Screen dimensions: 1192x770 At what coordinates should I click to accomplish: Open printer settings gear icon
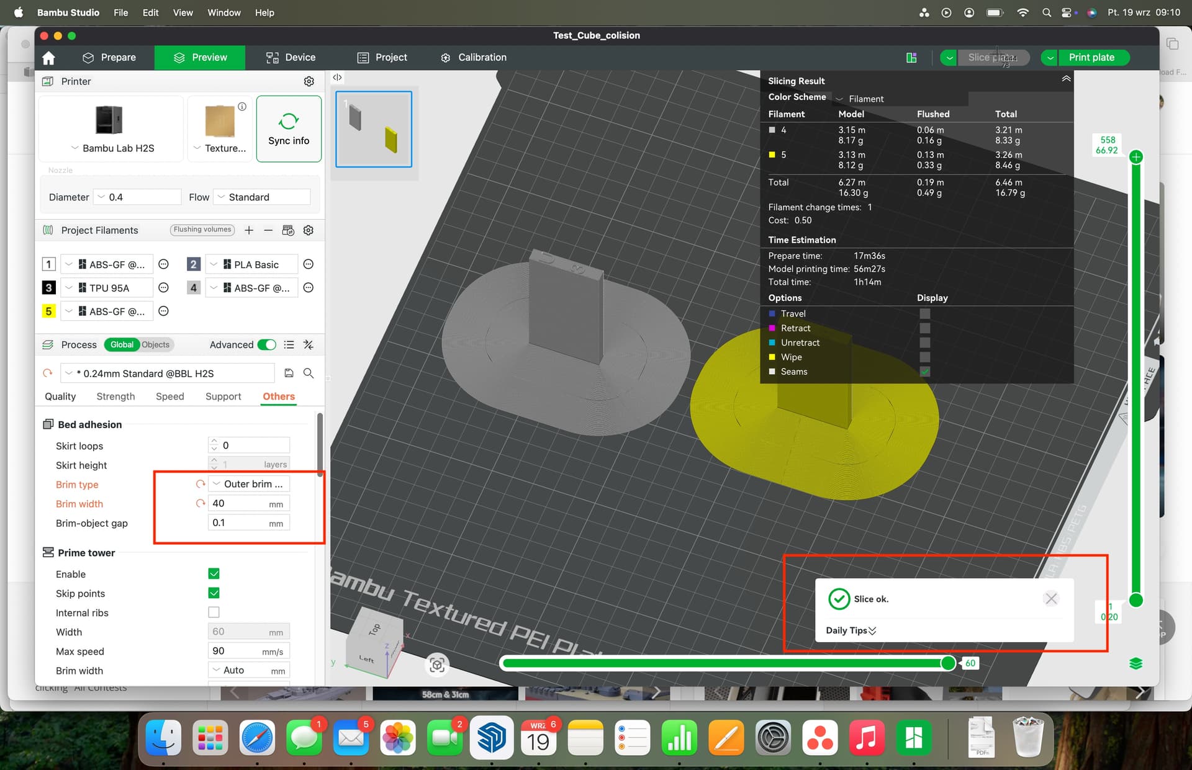[309, 81]
